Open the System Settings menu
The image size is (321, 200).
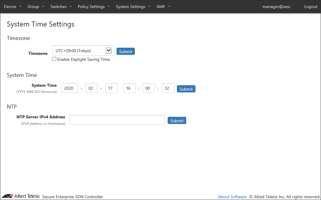[x=133, y=7]
